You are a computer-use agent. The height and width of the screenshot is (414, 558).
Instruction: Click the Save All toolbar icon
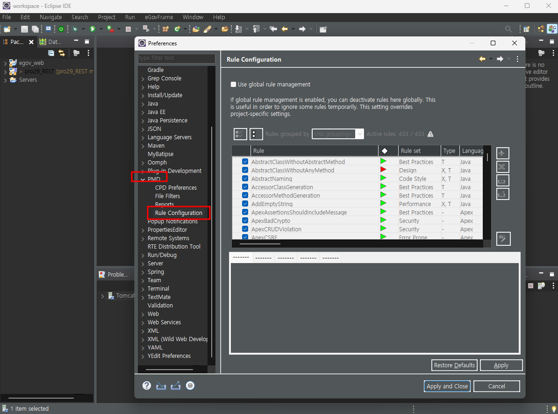pos(35,29)
